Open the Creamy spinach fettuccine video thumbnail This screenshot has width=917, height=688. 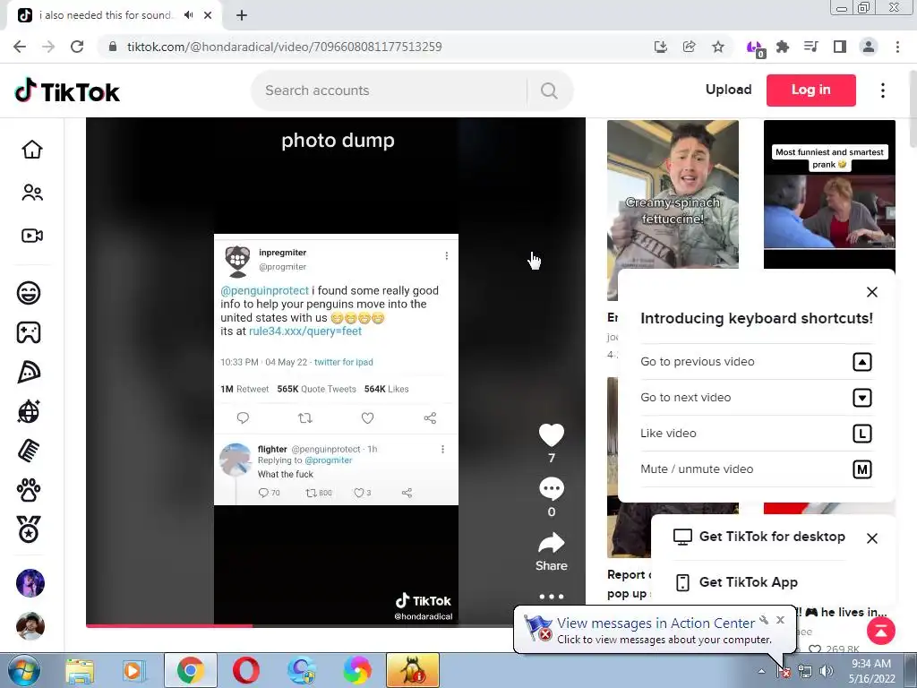673,194
